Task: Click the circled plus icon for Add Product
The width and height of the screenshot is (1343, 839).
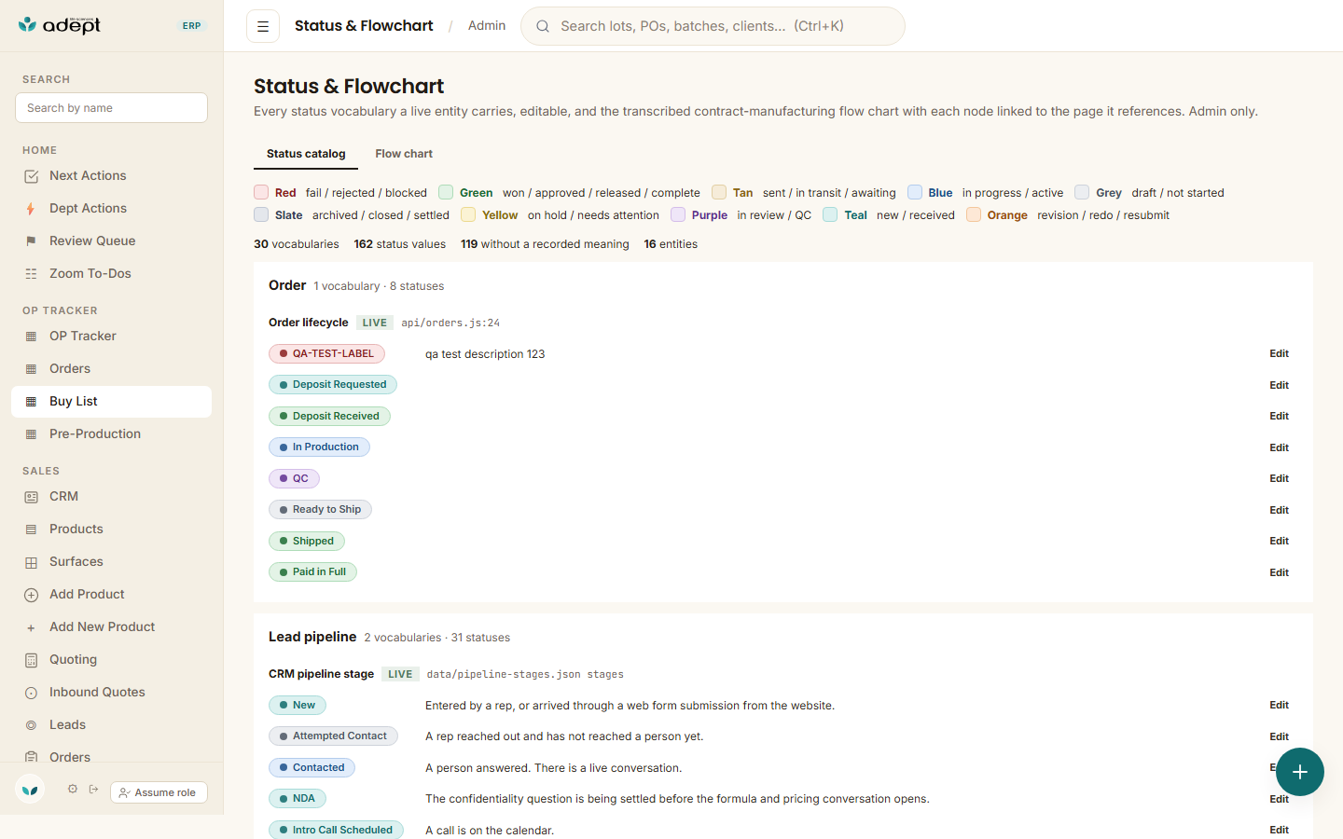Action: [31, 595]
